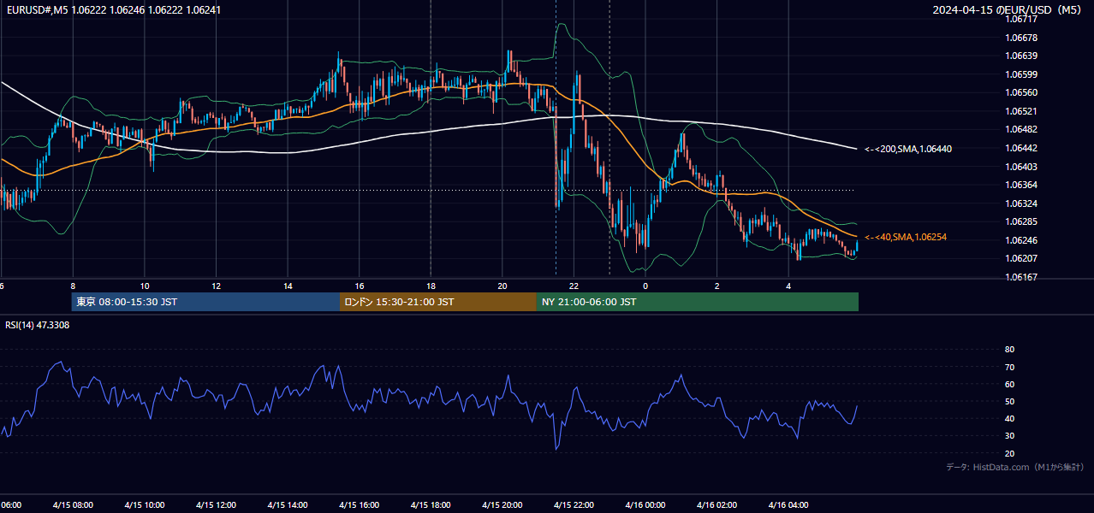1094x513 pixels.
Task: Click the データ: HistData.com source note
Action: (1014, 467)
